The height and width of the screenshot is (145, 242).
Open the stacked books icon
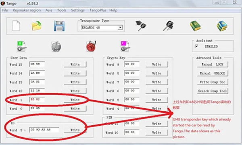pyautogui.click(x=222, y=26)
